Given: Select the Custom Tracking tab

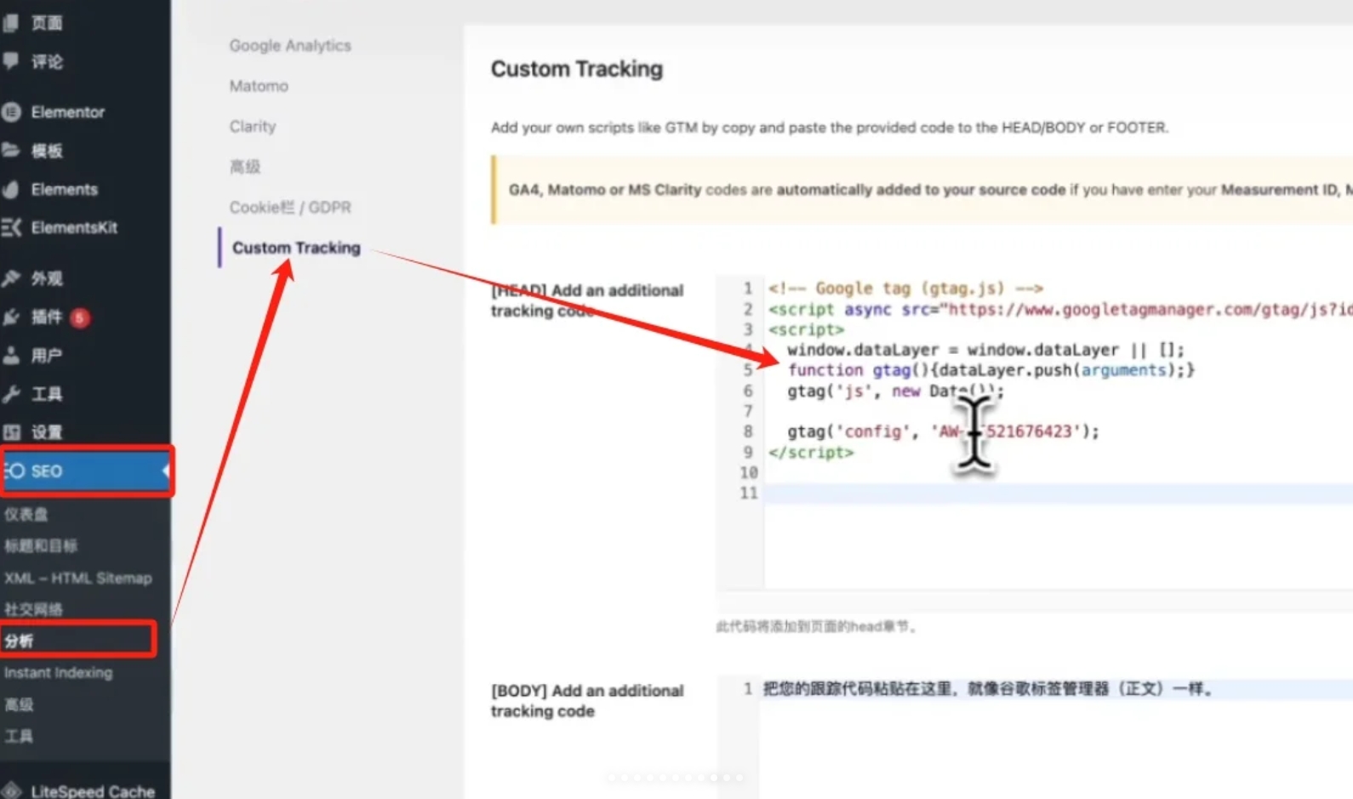Looking at the screenshot, I should 296,248.
